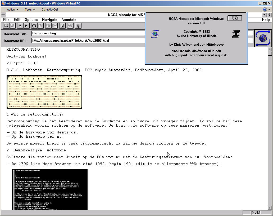Click the Paste clipboard toolbar icon

click(54, 26)
